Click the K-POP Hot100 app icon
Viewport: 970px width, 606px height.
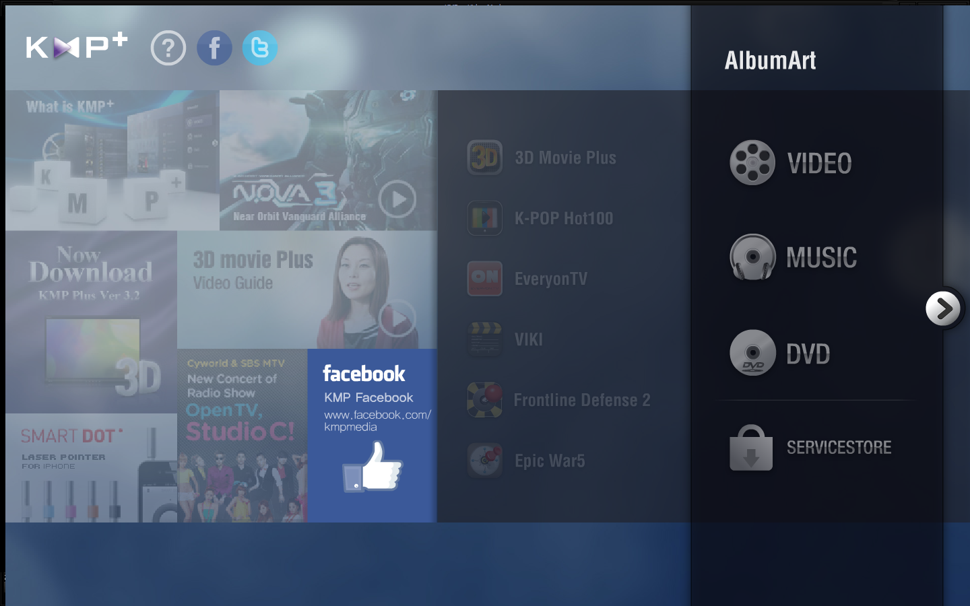point(485,218)
